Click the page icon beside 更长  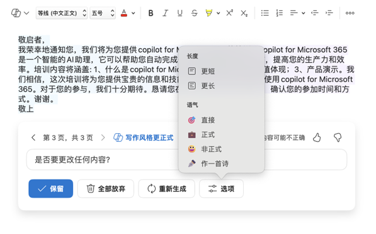pyautogui.click(x=192, y=85)
